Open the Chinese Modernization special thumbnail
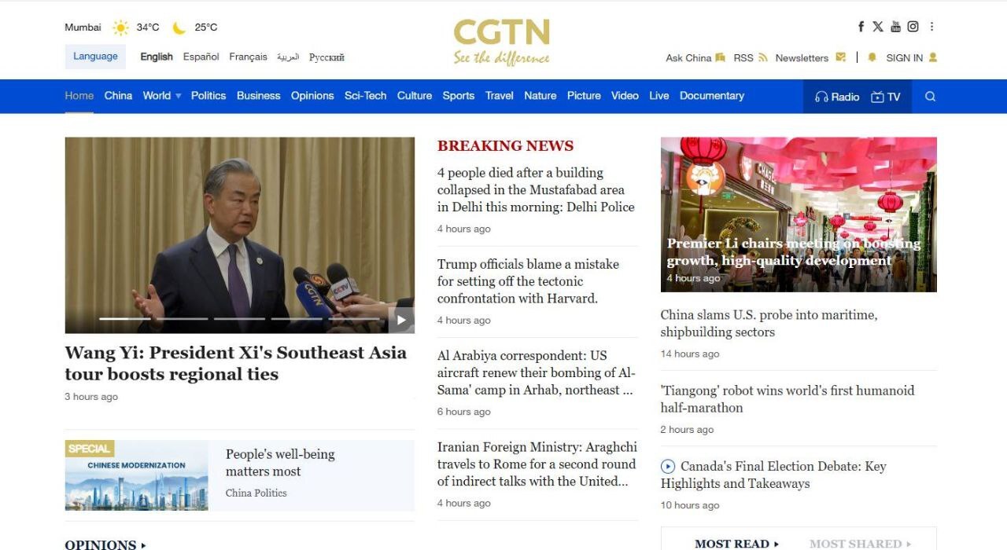The height and width of the screenshot is (550, 1007). 136,475
